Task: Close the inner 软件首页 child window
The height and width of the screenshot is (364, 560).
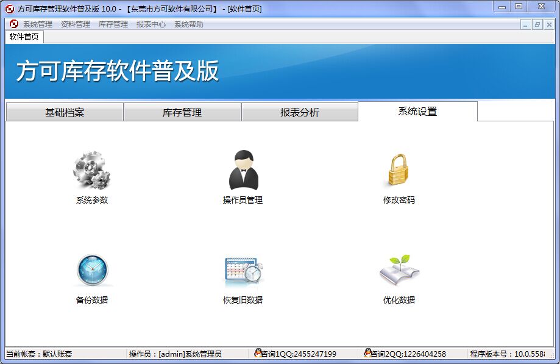Action: pyautogui.click(x=549, y=24)
